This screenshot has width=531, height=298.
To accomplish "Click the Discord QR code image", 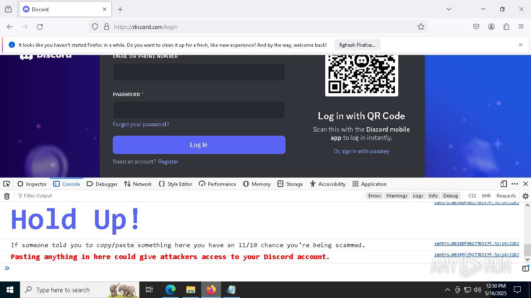I will pyautogui.click(x=362, y=75).
